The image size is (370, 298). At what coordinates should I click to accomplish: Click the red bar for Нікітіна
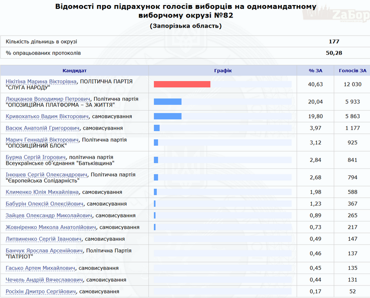click(182, 84)
